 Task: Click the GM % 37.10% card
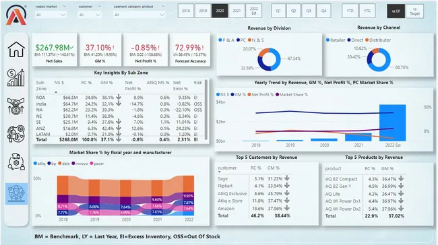tap(100, 50)
